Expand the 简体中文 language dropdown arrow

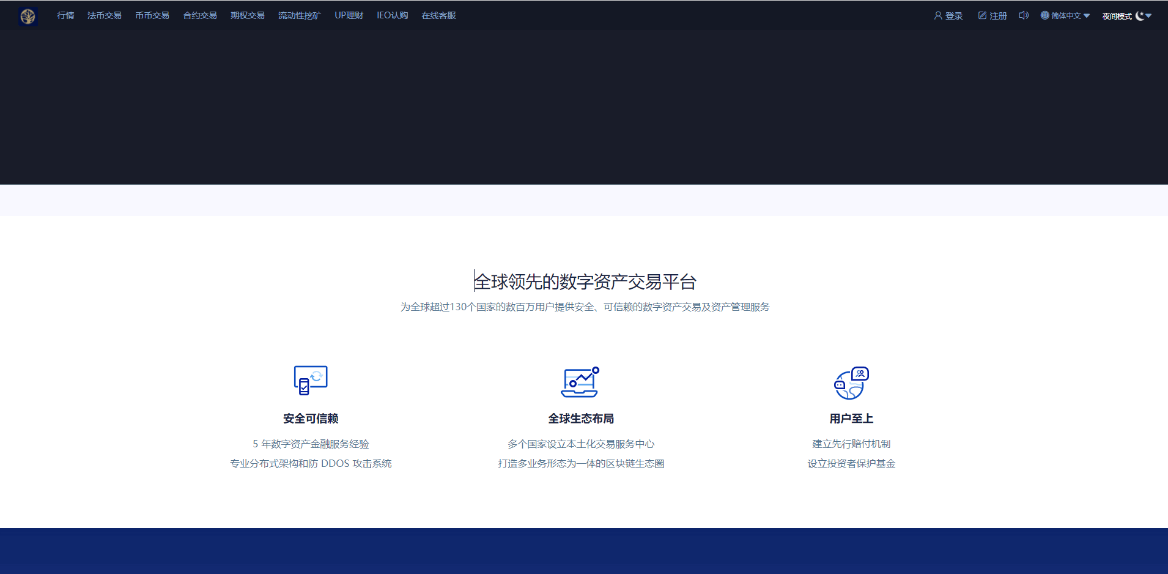(x=1087, y=16)
